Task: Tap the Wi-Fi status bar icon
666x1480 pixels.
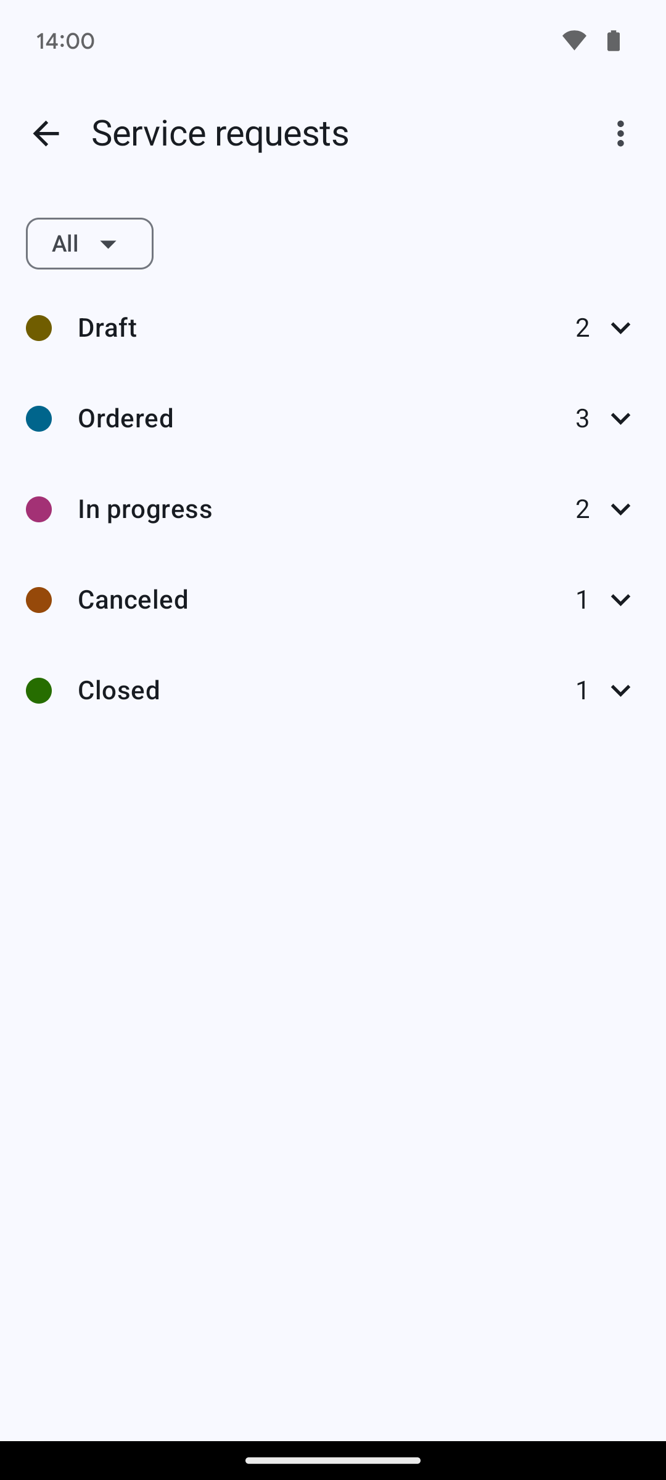Action: coord(574,41)
